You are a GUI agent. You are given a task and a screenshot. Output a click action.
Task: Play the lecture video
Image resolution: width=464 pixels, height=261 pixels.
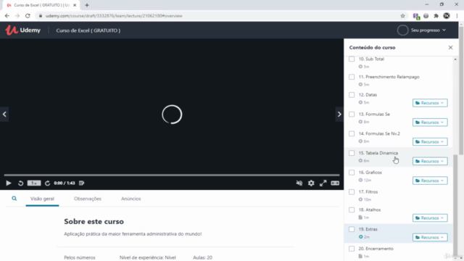tap(9, 183)
